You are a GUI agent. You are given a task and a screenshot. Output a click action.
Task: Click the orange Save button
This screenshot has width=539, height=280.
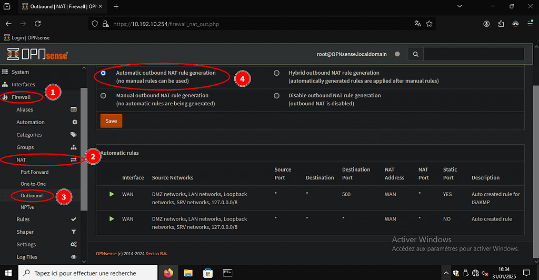111,121
